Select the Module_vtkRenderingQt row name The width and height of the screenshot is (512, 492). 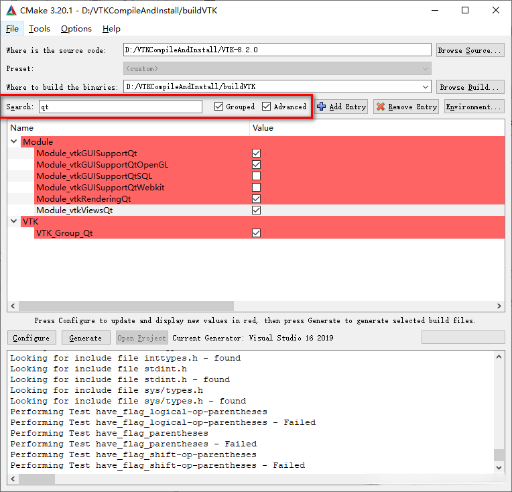84,199
